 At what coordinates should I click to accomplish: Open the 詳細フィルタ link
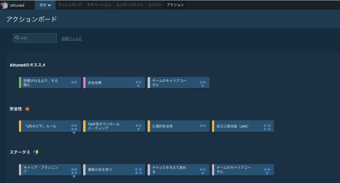72,38
